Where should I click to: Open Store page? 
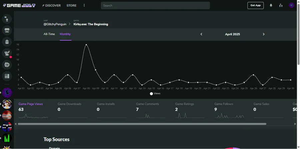71,6
